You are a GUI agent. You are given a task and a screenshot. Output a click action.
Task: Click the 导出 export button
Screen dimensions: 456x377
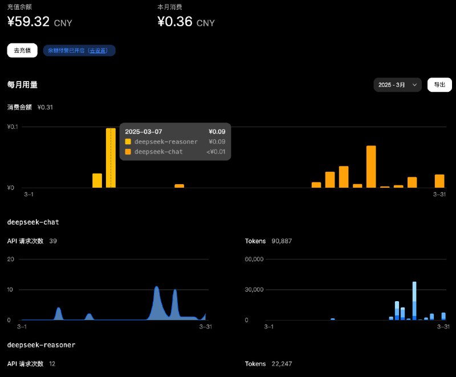point(439,84)
